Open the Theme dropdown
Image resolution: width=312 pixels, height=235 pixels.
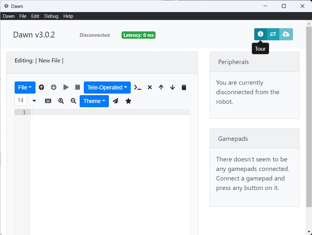tap(94, 101)
